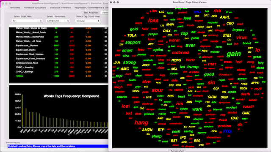This screenshot has height=152, width=271.
Task: Open the Select Site/Class dropdown showing All
Action: pyautogui.click(x=27, y=21)
